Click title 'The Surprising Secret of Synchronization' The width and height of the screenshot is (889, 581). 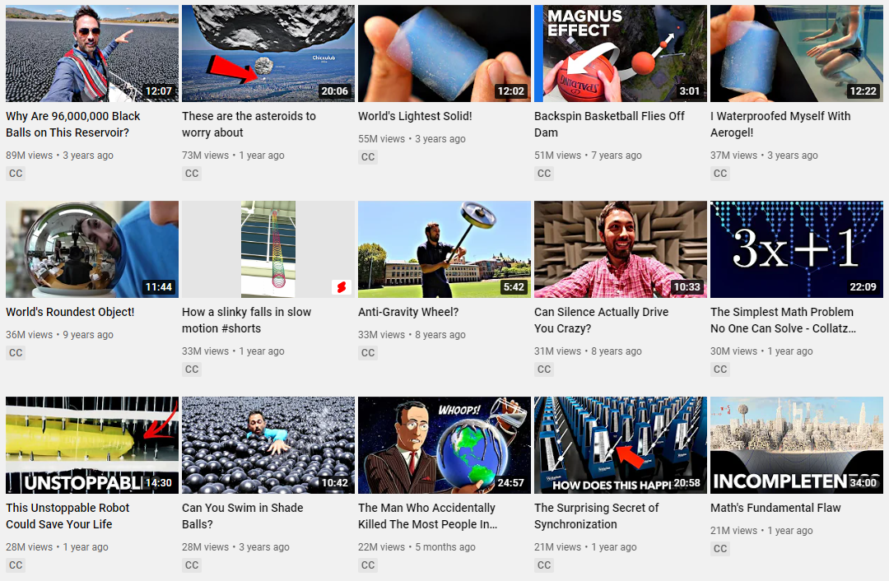597,516
